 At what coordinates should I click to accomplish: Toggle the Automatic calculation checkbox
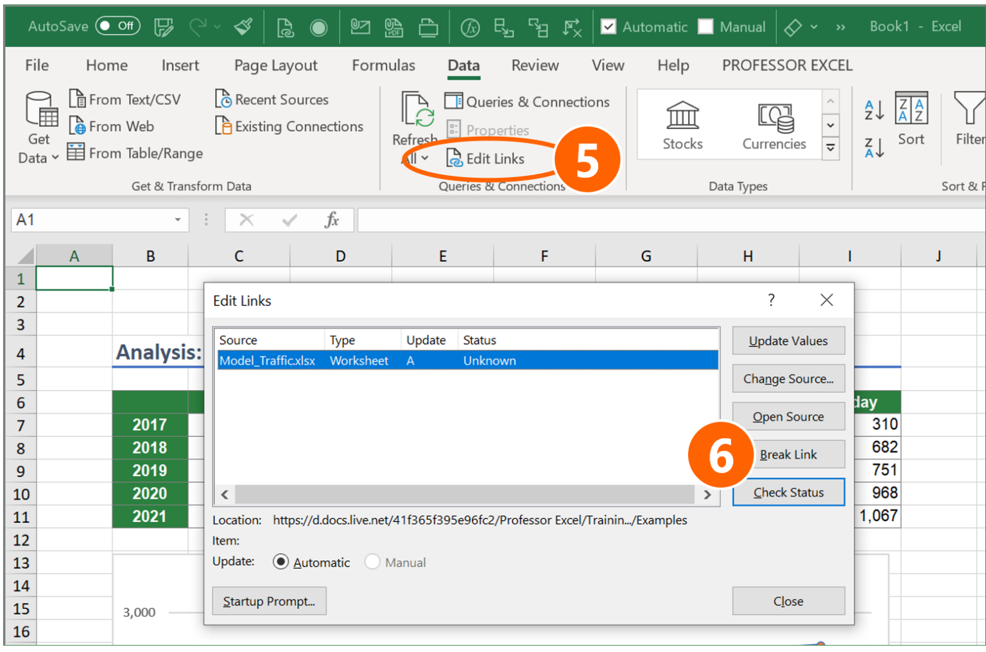(607, 26)
